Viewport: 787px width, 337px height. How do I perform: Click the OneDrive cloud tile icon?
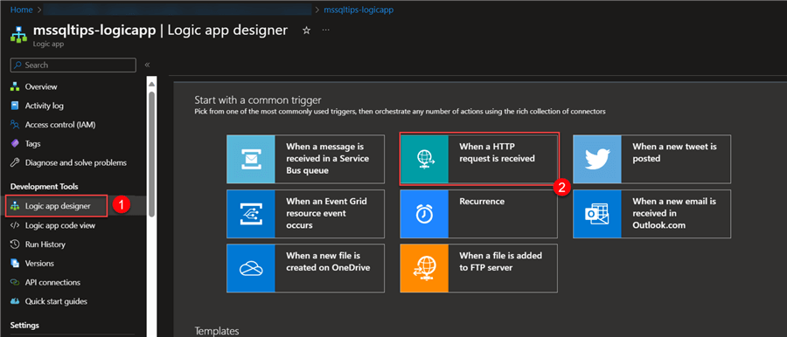251,268
